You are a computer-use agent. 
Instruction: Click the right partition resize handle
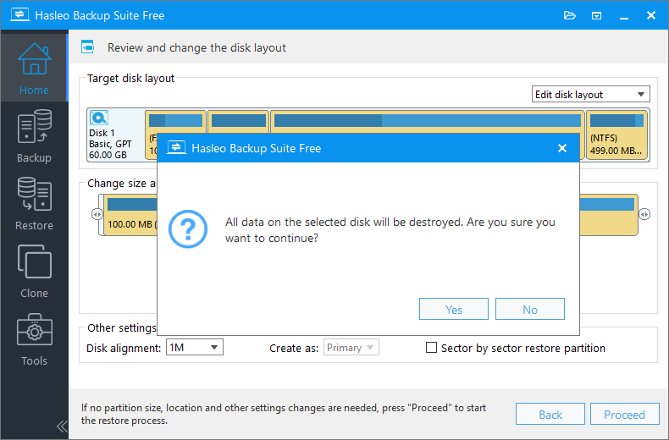tap(644, 215)
